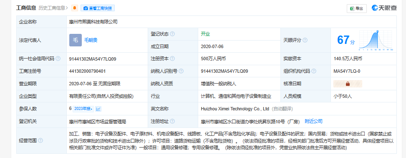This screenshot has height=158, width=406.
Task: Click the 开业 registration status
Action: point(205,34)
